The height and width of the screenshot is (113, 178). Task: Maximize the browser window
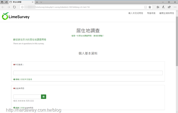click(169, 2)
